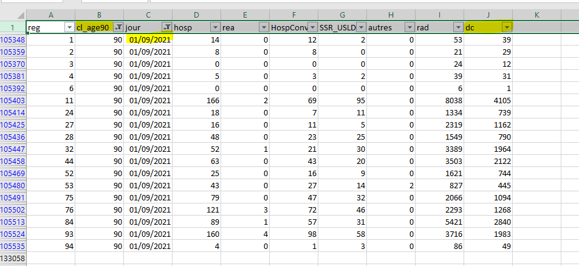This screenshot has height=266, width=579.
Task: Select column D header
Action: tap(196, 13)
